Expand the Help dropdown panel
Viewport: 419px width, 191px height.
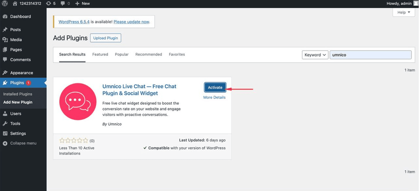pyautogui.click(x=403, y=13)
